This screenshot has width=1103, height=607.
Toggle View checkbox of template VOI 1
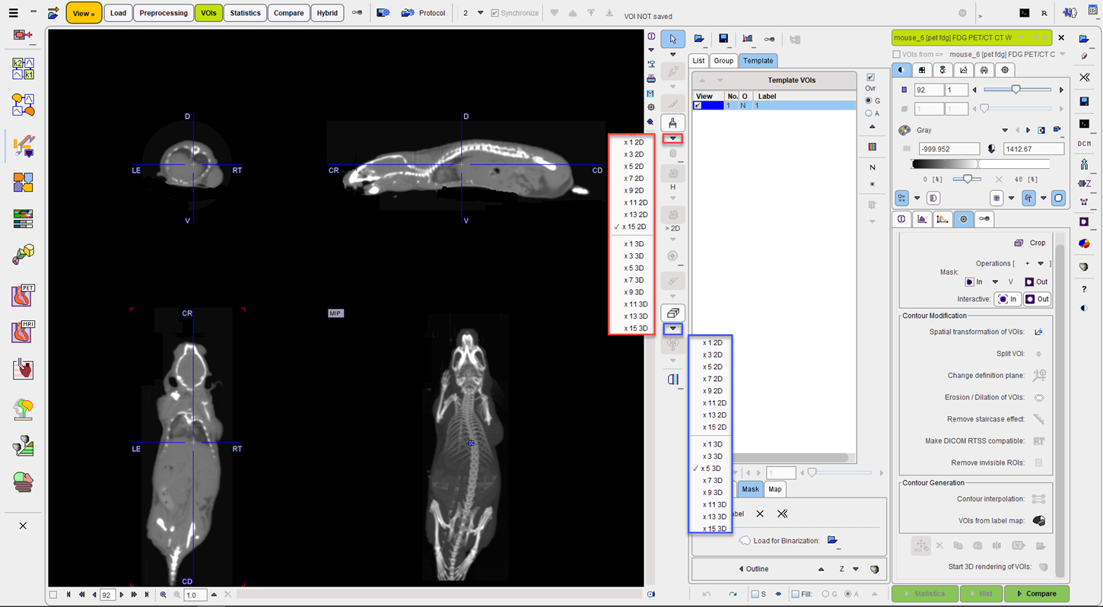coord(698,106)
